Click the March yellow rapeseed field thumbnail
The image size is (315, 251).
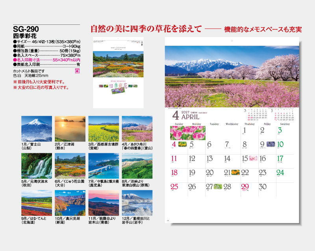(x=104, y=128)
